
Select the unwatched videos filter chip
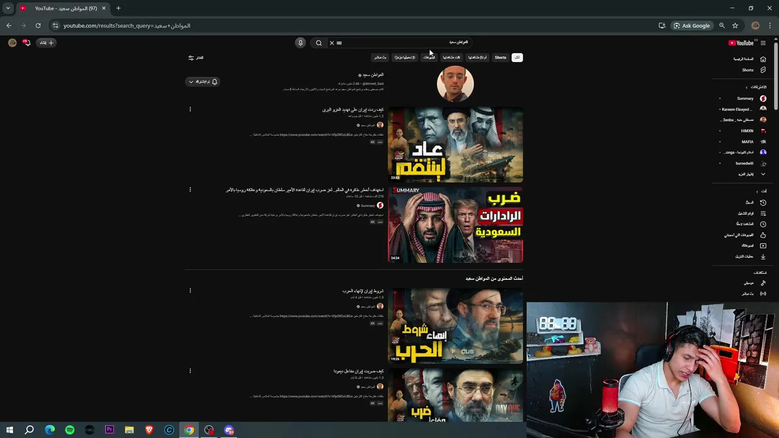click(477, 58)
